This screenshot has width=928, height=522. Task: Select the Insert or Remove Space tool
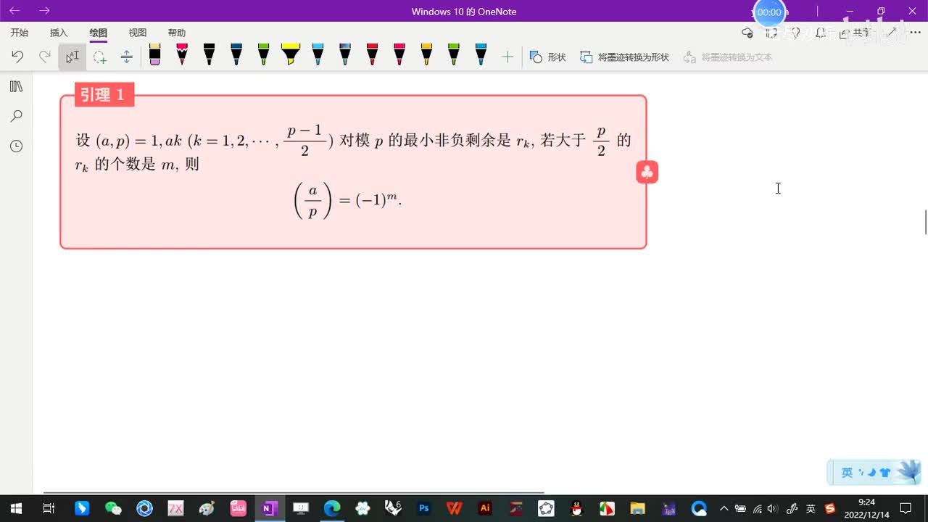coord(126,57)
